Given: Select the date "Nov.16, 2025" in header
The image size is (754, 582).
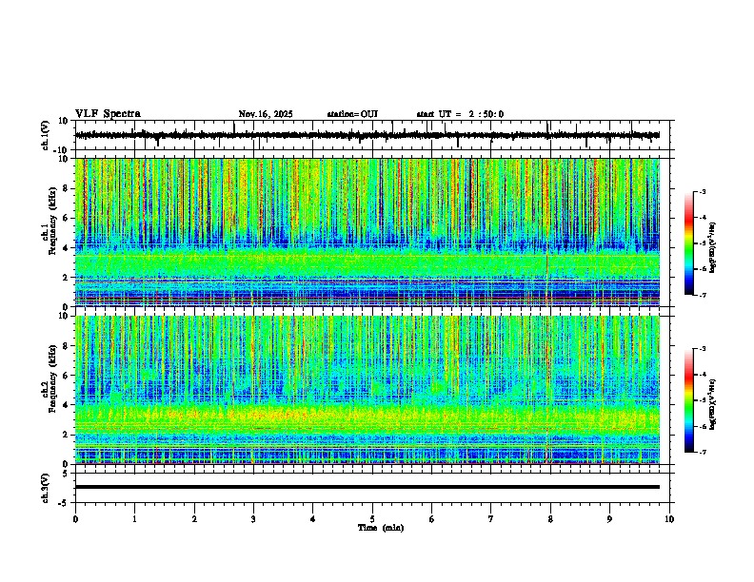Looking at the screenshot, I should tap(266, 114).
